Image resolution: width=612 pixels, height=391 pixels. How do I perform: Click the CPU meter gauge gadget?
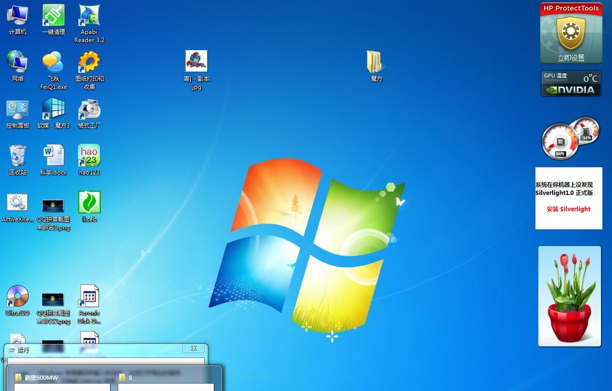pos(561,142)
